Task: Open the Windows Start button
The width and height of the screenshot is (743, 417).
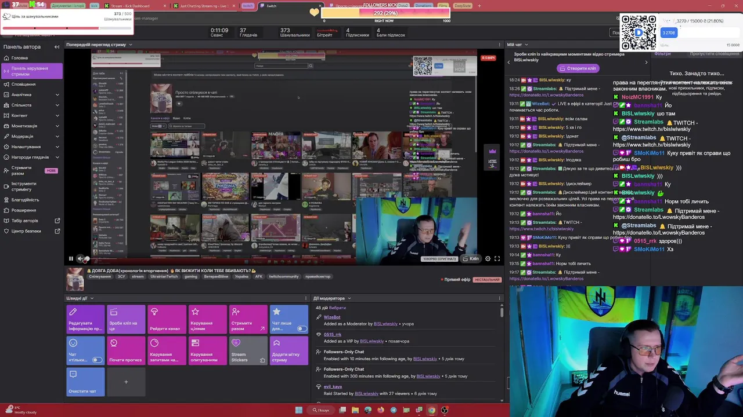Action: click(298, 410)
